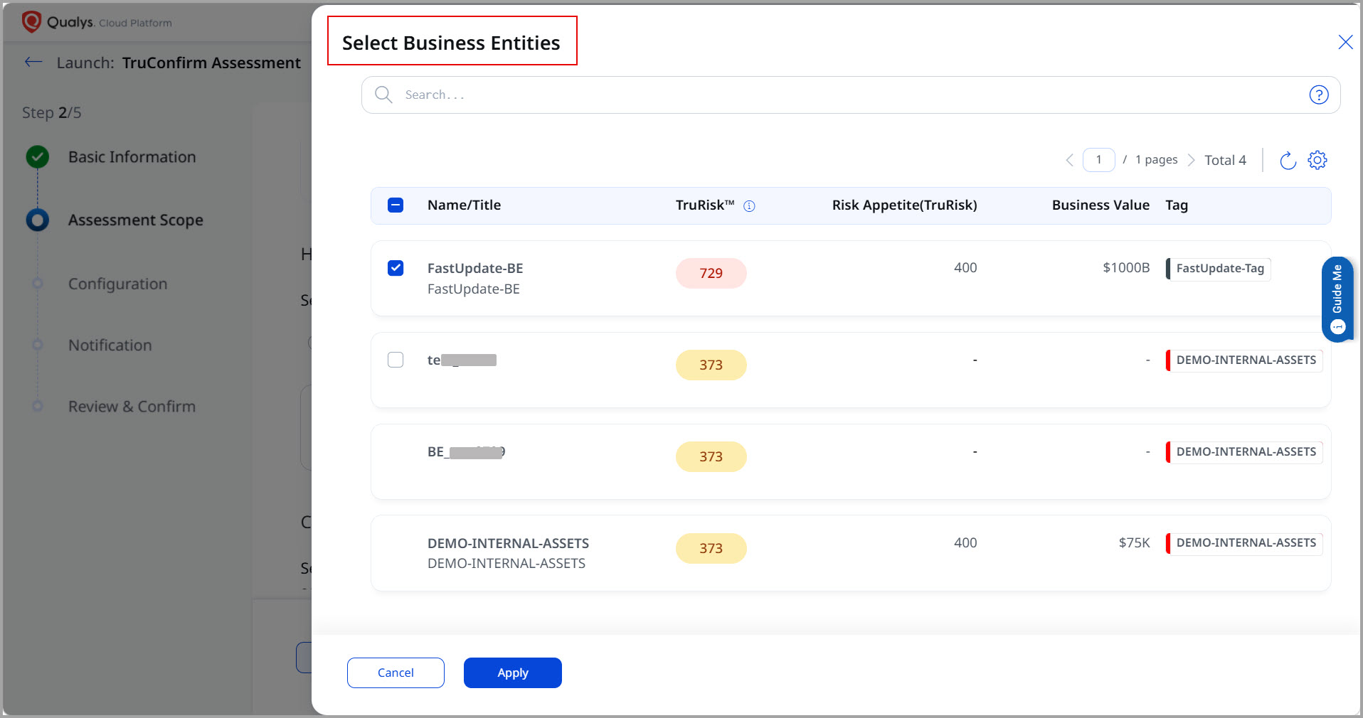1363x718 pixels.
Task: Open Review & Confirm step
Action: coord(132,407)
